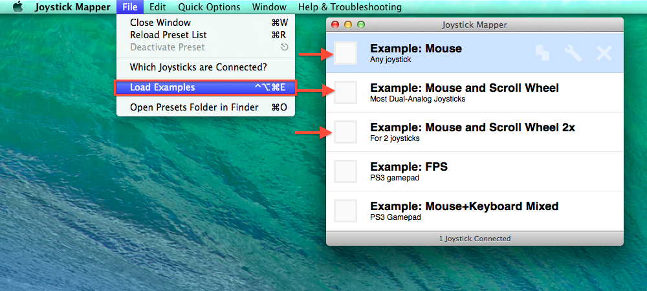Viewport: 647px width, 291px height.
Task: Check the Mouse and Scroll Wheel 2x preset box
Action: click(345, 132)
